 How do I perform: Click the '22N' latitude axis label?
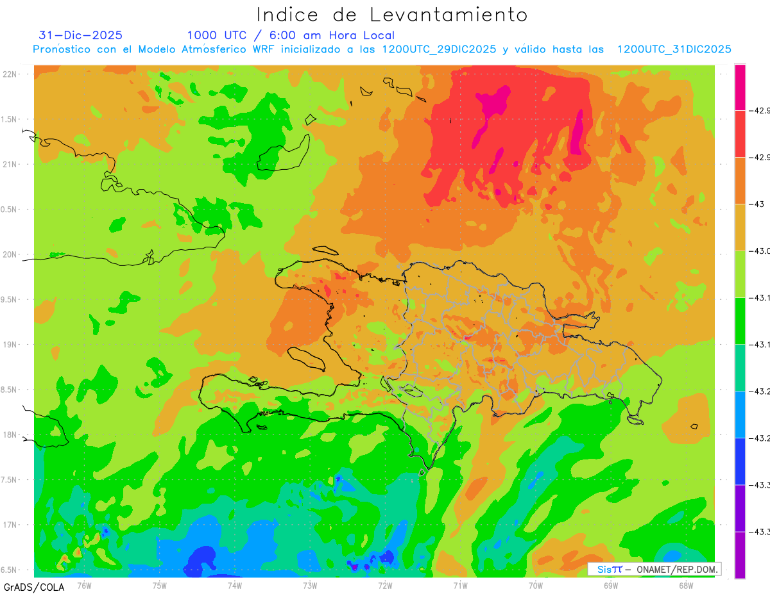tap(11, 74)
